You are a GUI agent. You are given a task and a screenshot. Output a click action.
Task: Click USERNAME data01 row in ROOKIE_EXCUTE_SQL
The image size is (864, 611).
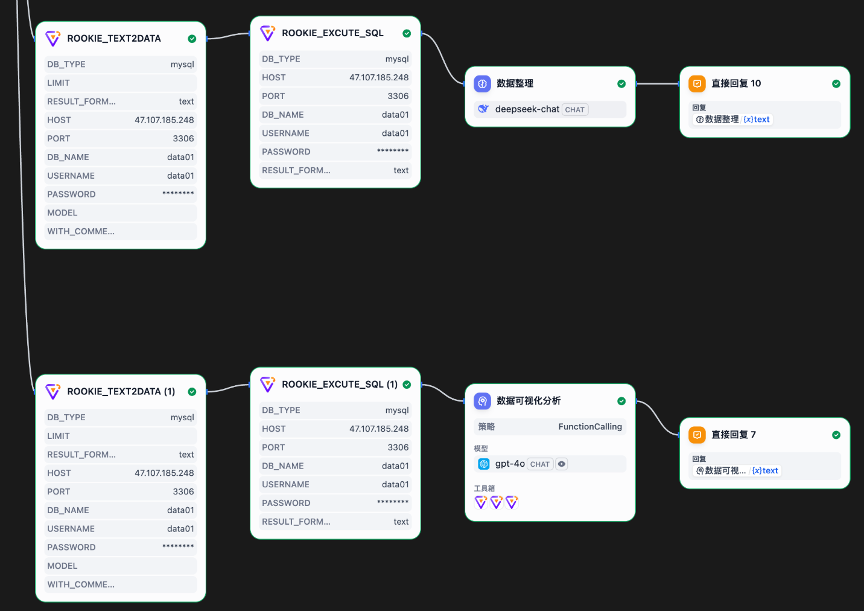(x=335, y=133)
